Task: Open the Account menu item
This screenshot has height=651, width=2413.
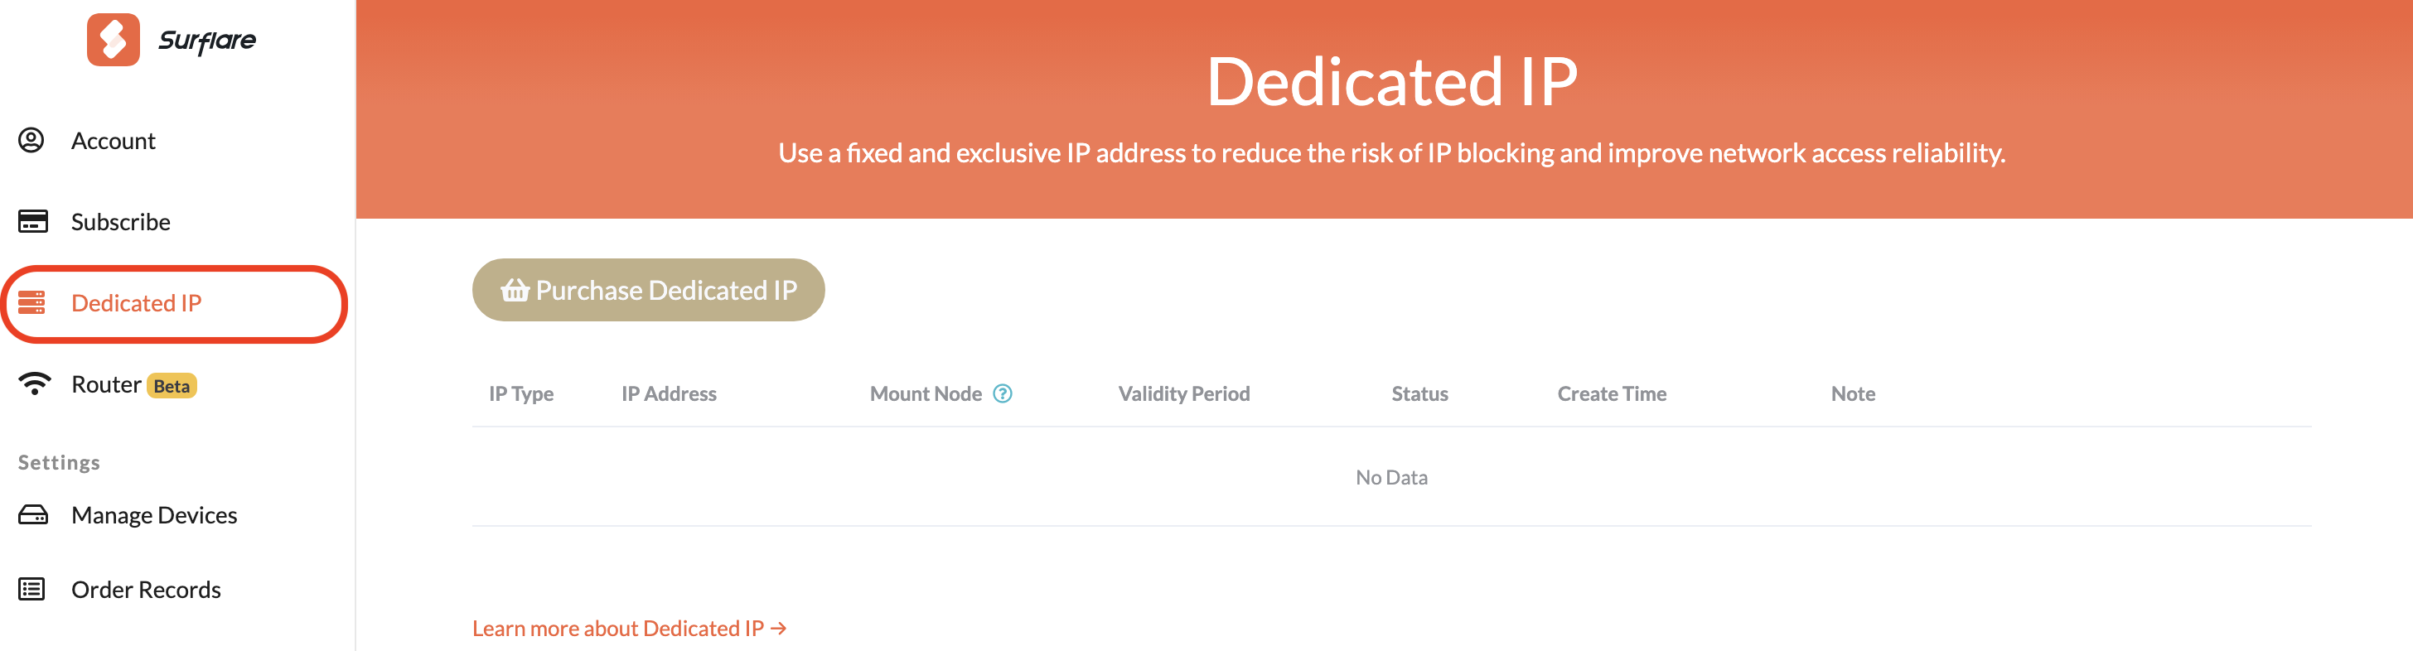Action: pos(114,141)
